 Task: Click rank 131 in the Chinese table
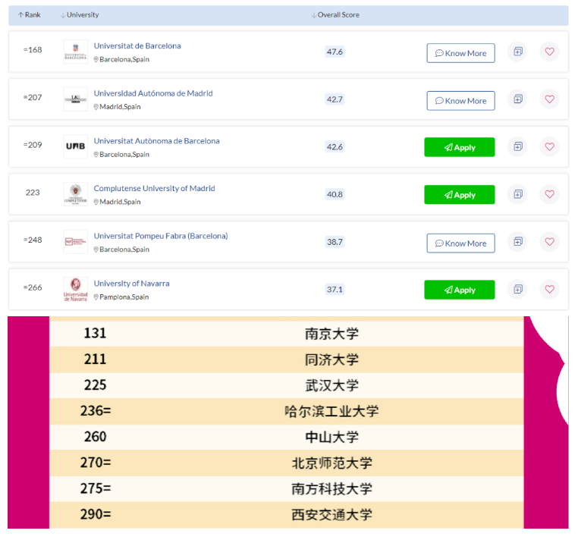tap(96, 333)
